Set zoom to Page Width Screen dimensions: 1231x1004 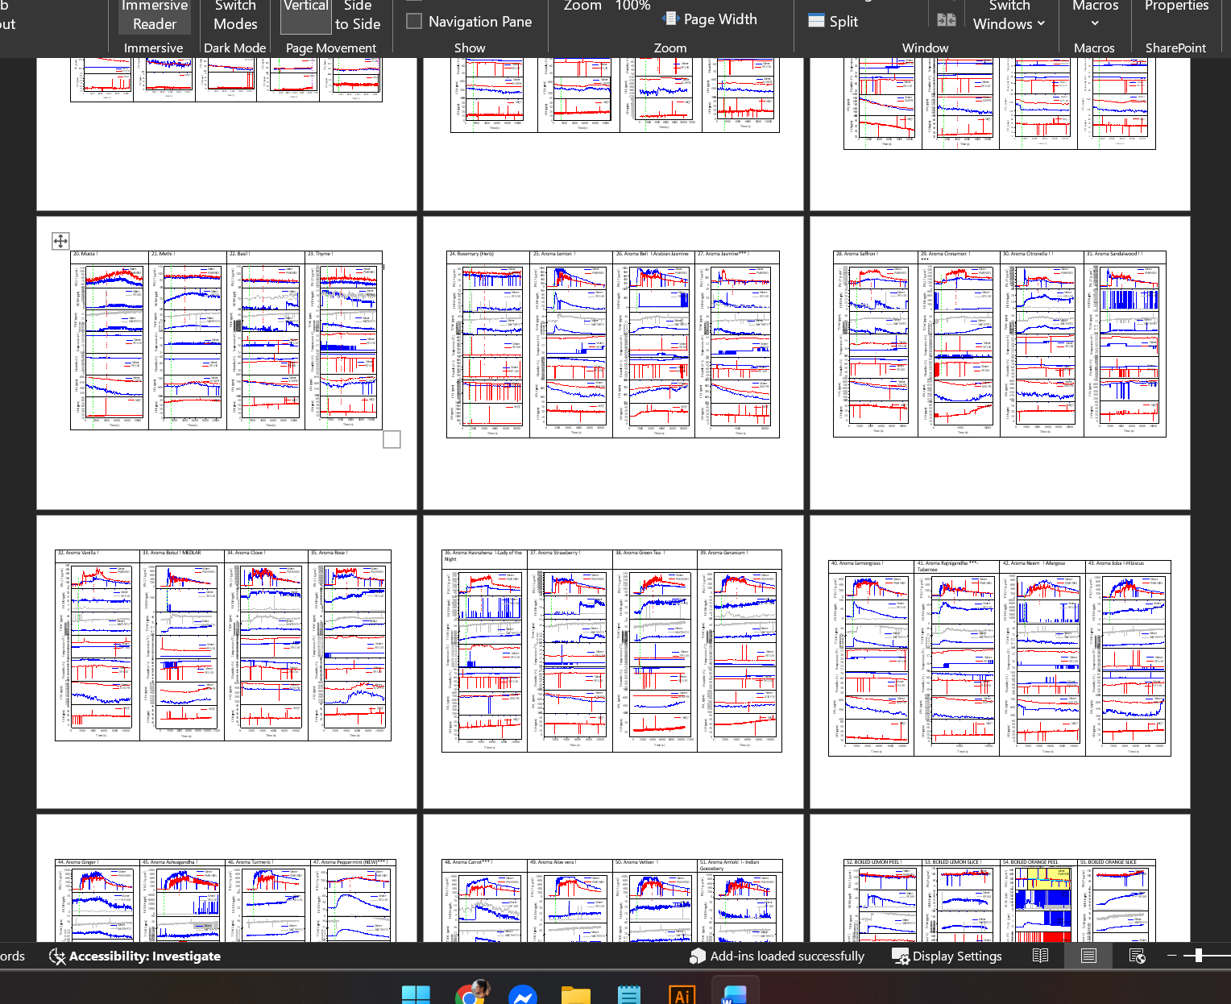pos(710,19)
